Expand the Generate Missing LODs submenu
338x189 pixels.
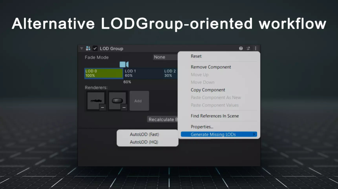219,134
